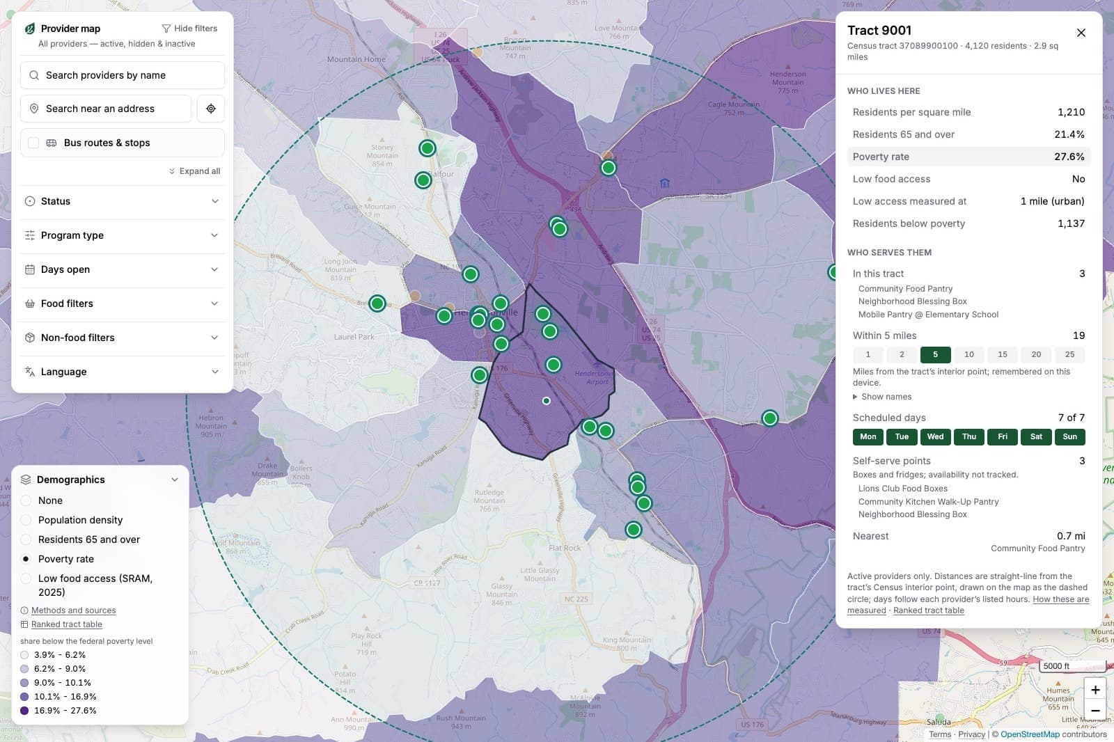Select the Sat scheduled day chip
Image resolution: width=1114 pixels, height=742 pixels.
click(1036, 437)
